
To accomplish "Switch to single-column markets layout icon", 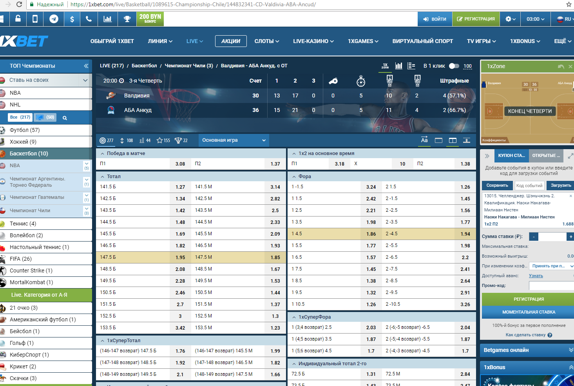I will click(x=438, y=140).
